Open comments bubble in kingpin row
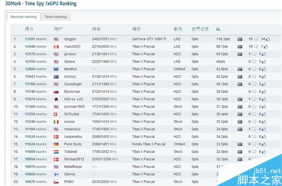Screen dimensions: 282x186 pyautogui.click(x=256, y=39)
